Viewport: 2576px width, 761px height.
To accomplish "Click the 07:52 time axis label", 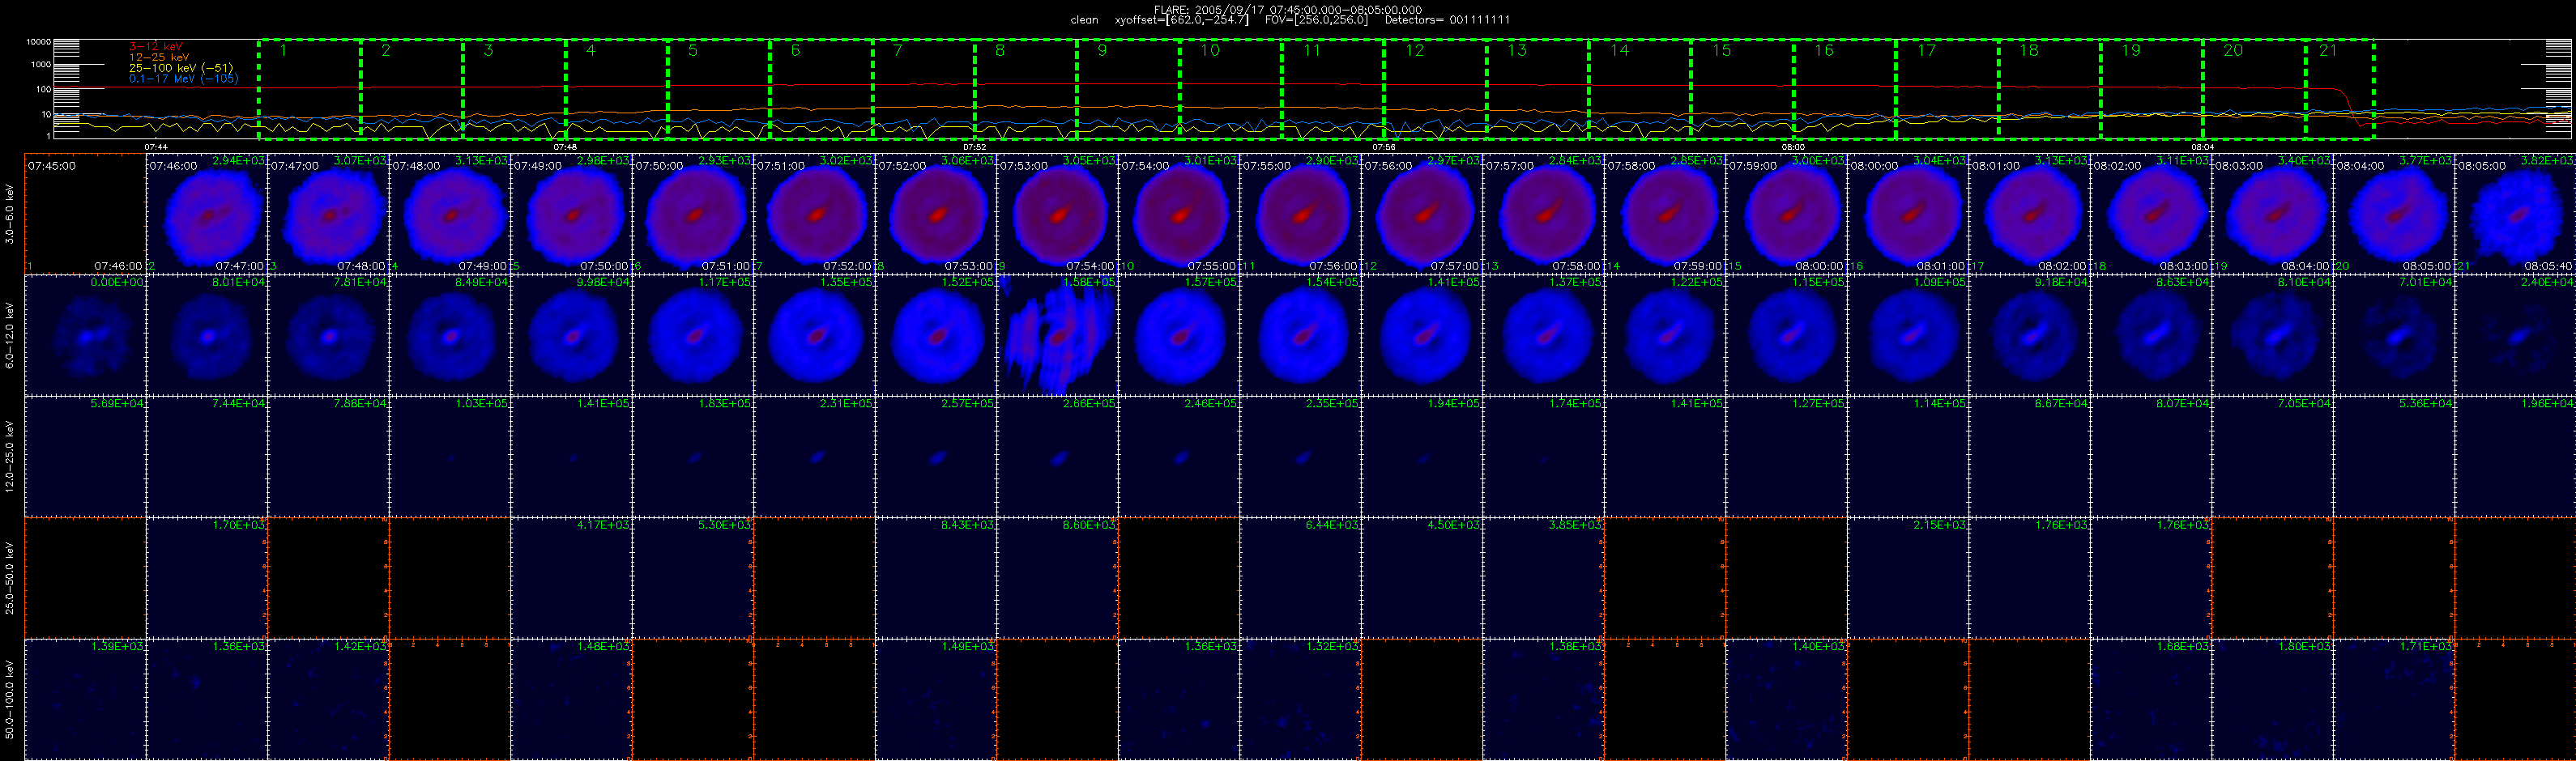I will tap(974, 147).
